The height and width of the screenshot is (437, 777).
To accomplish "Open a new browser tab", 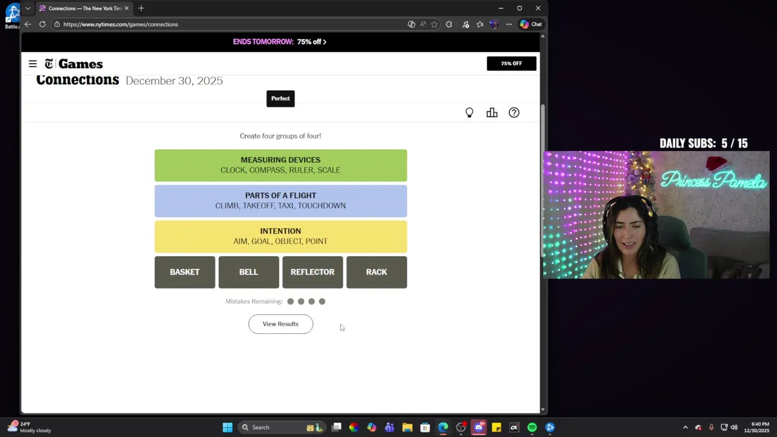I will (141, 8).
